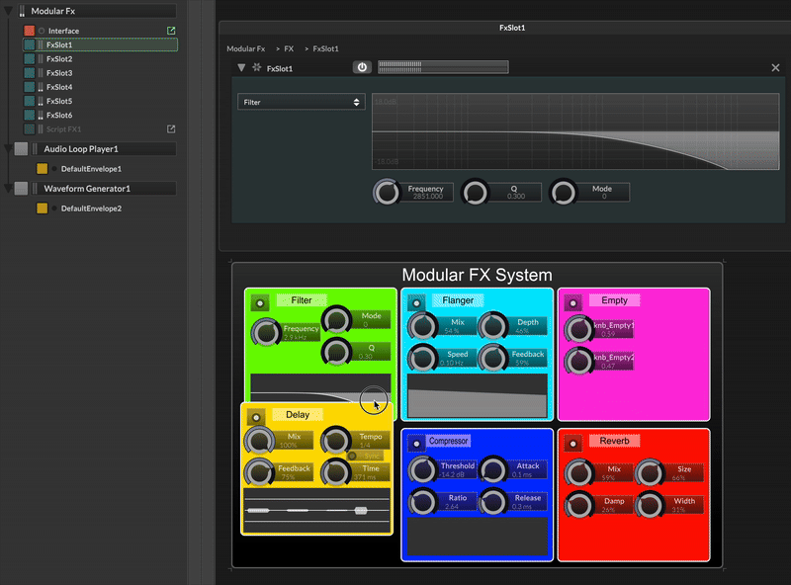This screenshot has width=791, height=585.
Task: Toggle the Compressor panel bypass button
Action: 416,444
